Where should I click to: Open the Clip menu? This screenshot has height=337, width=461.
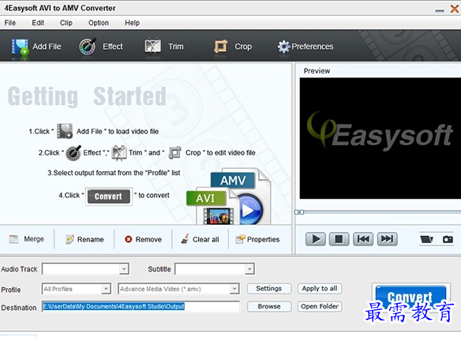[x=66, y=23]
